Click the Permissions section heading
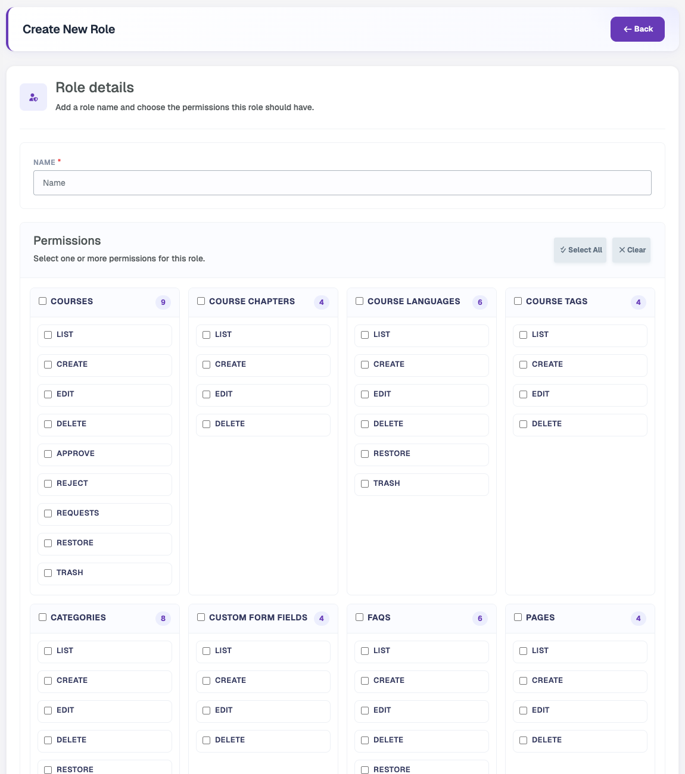 coord(67,241)
